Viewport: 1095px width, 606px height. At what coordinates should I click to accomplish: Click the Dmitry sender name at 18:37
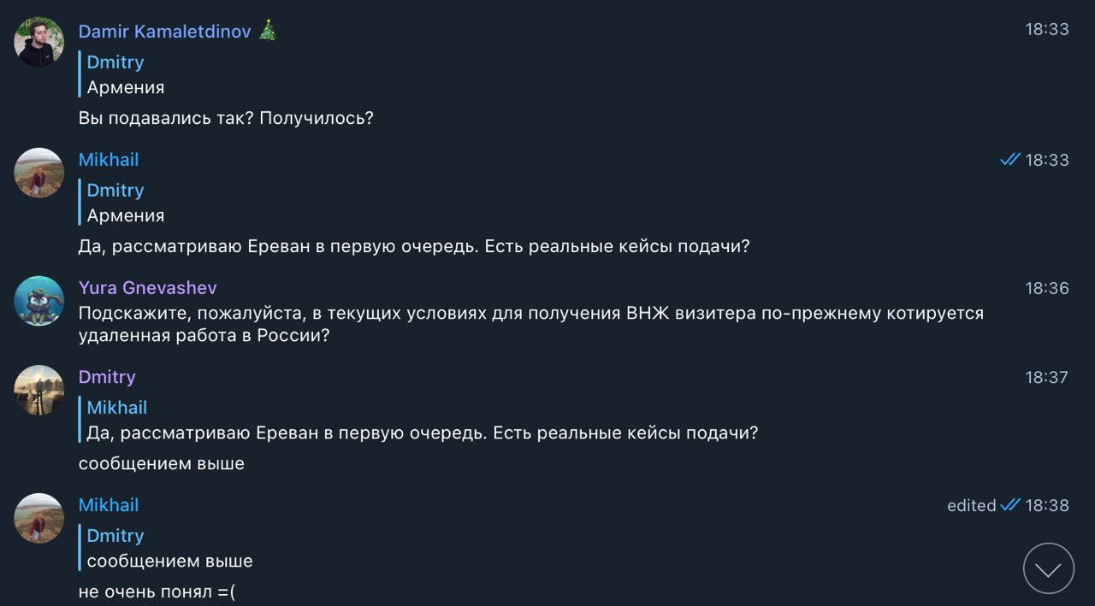tap(107, 377)
